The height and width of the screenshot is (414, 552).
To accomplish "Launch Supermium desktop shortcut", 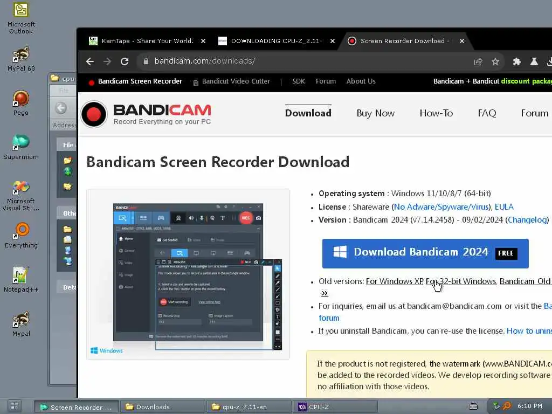I will tap(21, 147).
